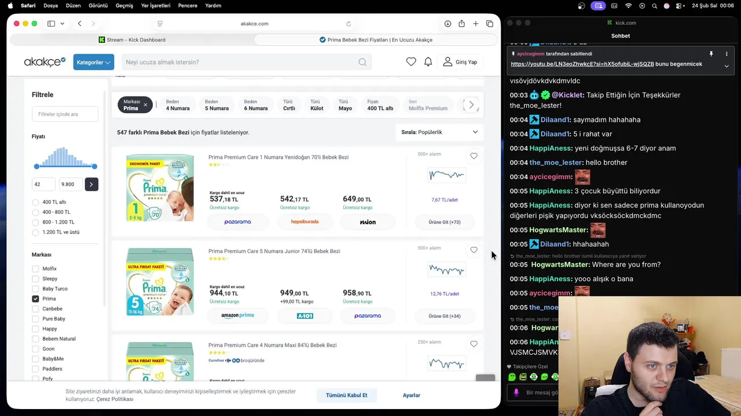Focus the Filtreler içinde ara field
The width and height of the screenshot is (741, 416).
tap(65, 114)
